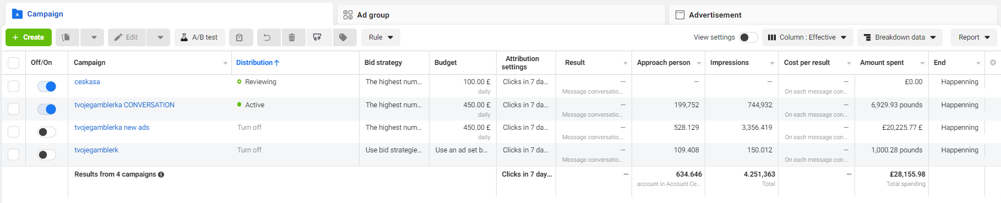Screen dimensions: 1001x203
Task: Start an A/B test
Action: tap(199, 37)
